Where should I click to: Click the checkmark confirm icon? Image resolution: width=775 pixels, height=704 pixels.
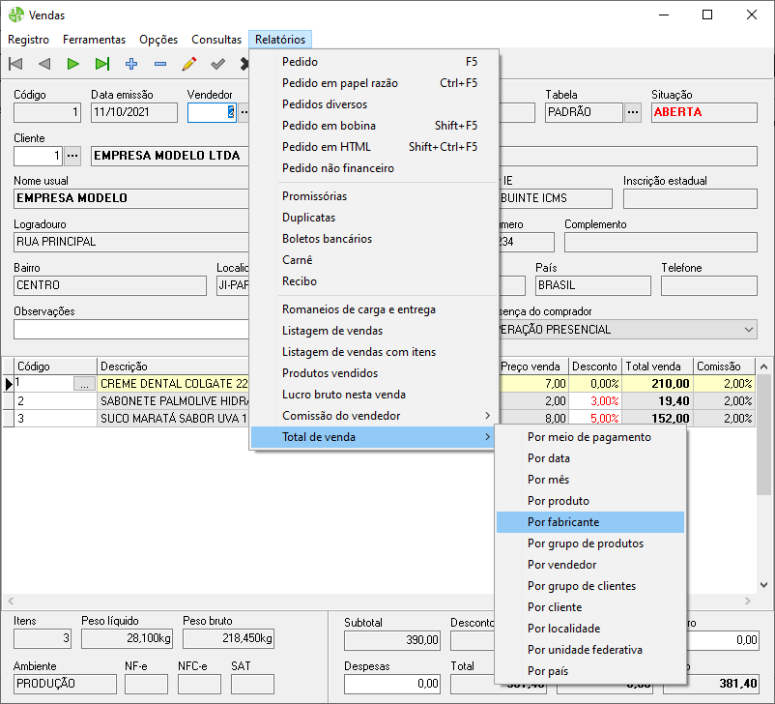[x=218, y=64]
